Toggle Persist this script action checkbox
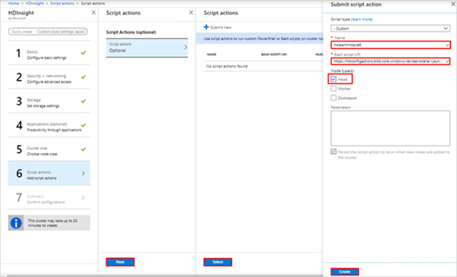 click(x=334, y=152)
